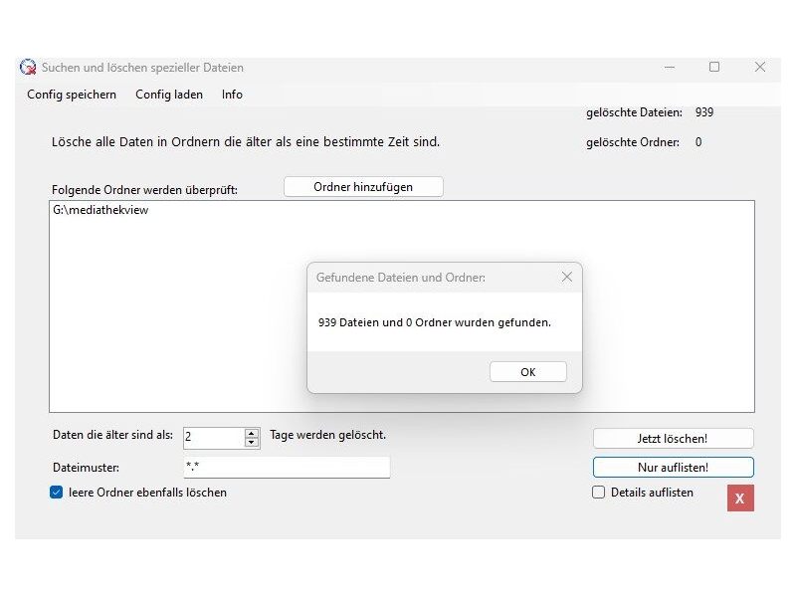Increase the days value with the up arrow

252,431
